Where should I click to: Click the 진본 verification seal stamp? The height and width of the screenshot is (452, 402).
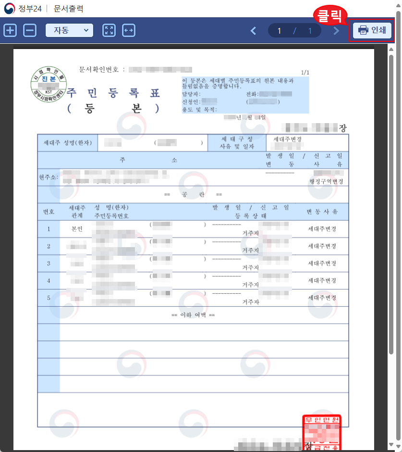[49, 84]
